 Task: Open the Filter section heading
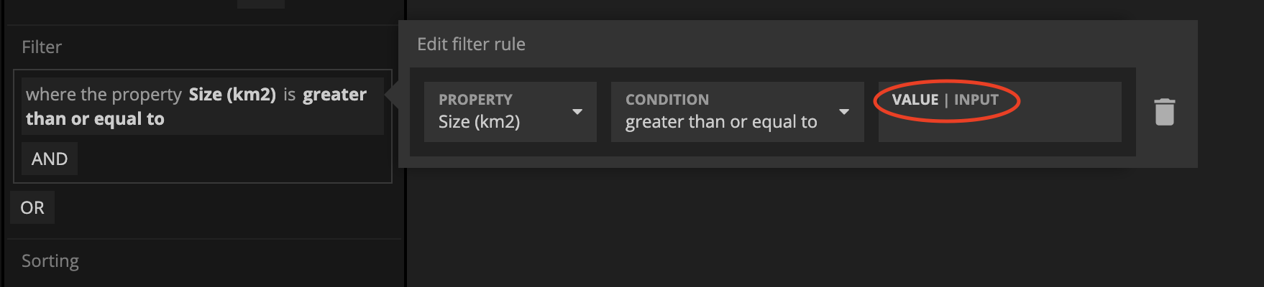pyautogui.click(x=42, y=47)
